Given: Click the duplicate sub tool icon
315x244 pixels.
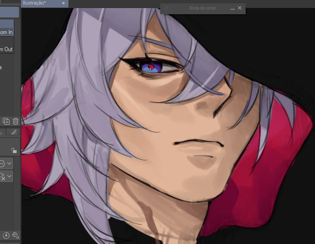Looking at the screenshot, I should click(x=6, y=121).
